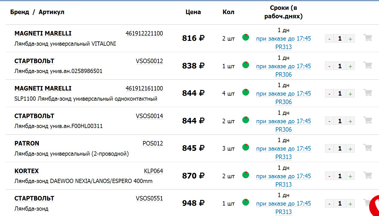379x216 pixels.
Task: Open order deadline link in 816 ₽ row
Action: pos(284,39)
